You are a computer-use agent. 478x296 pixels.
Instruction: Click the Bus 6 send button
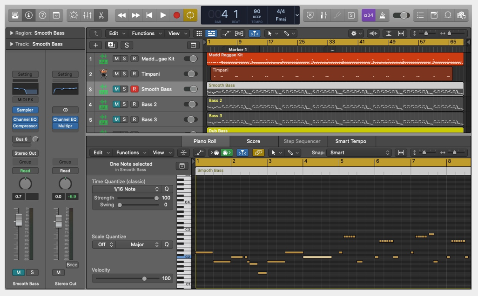[x=22, y=139]
